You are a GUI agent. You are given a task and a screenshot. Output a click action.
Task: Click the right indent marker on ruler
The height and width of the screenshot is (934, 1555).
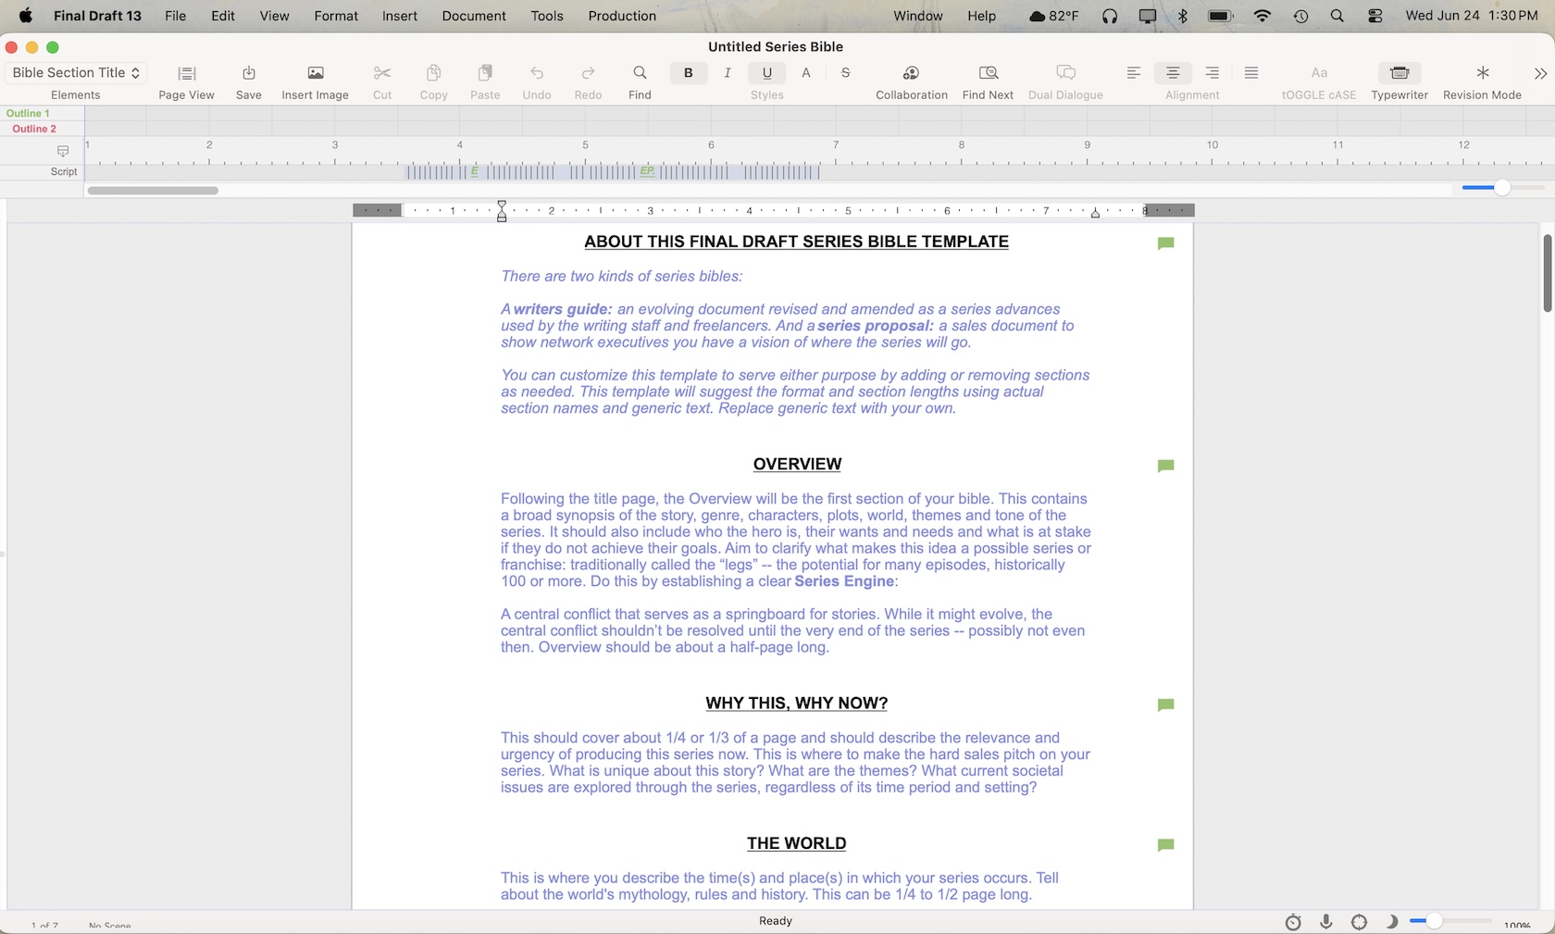click(x=1095, y=213)
